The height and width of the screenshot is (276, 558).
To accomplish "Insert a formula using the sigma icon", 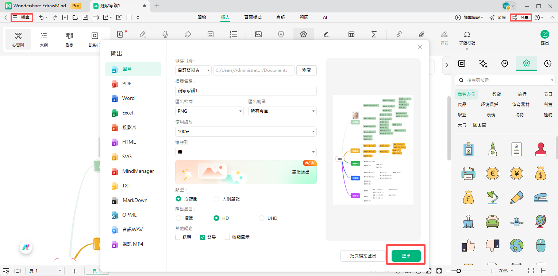I will point(374,34).
